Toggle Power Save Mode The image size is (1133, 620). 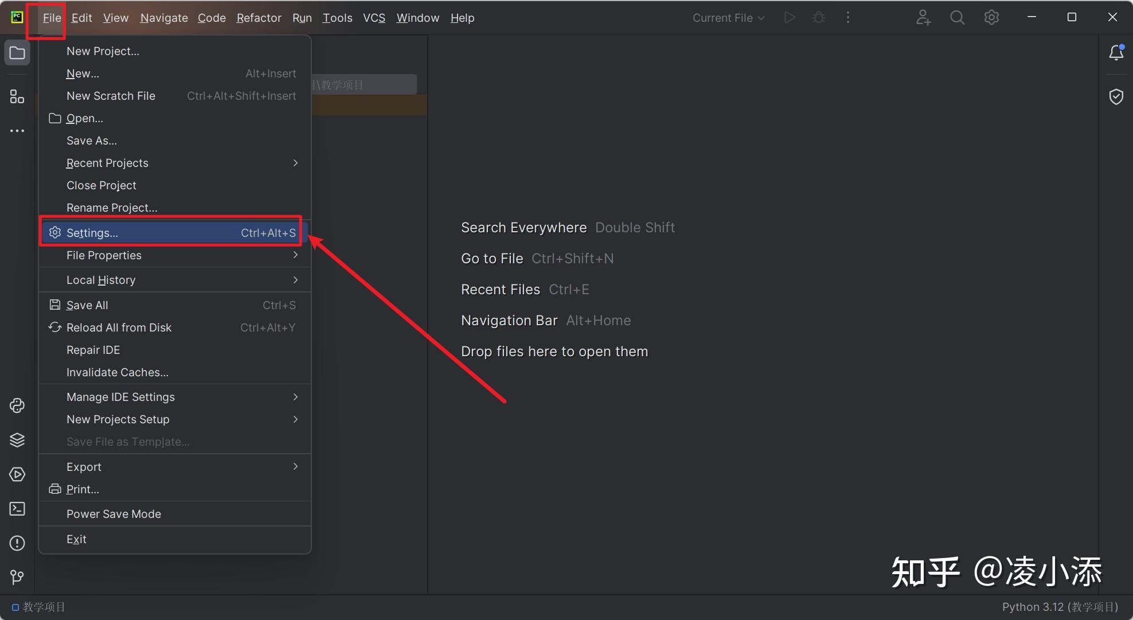[x=114, y=514]
